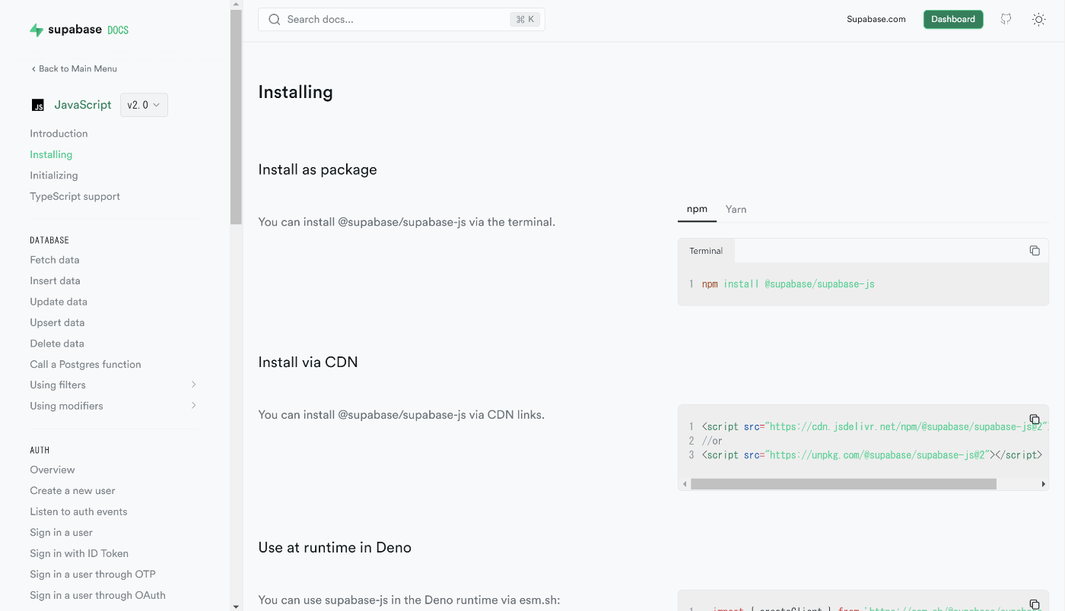
Task: Click the ⌘K shortcut badge
Action: coord(525,20)
